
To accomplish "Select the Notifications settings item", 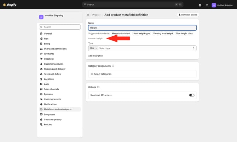I will pos(50,104).
